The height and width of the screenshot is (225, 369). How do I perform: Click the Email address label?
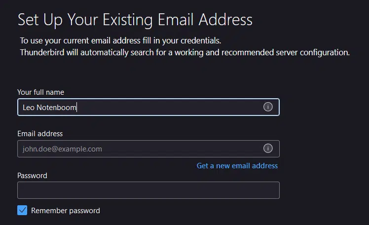[x=40, y=134]
